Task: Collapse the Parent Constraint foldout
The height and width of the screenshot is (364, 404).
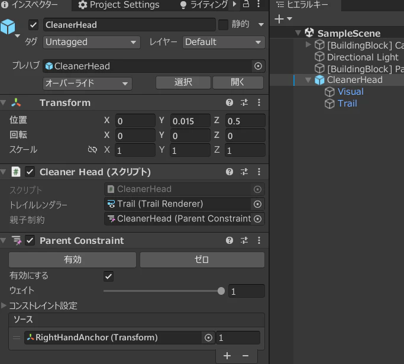Action: click(3, 240)
